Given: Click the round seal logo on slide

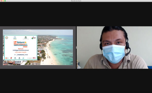Looking at the screenshot, I should click(7, 38).
